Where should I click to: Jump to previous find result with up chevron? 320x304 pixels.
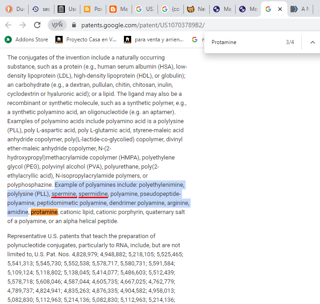tap(312, 42)
